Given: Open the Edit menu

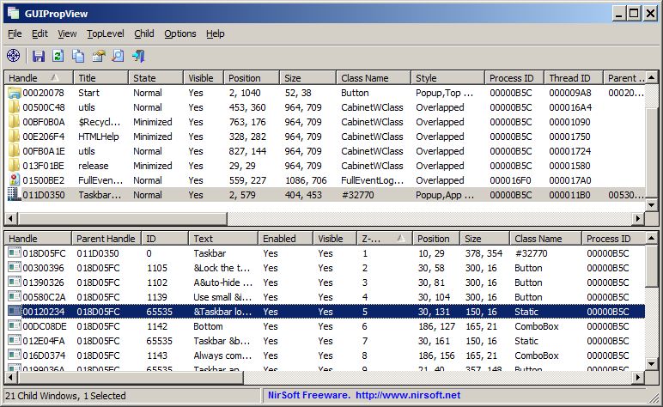Looking at the screenshot, I should pyautogui.click(x=40, y=33).
